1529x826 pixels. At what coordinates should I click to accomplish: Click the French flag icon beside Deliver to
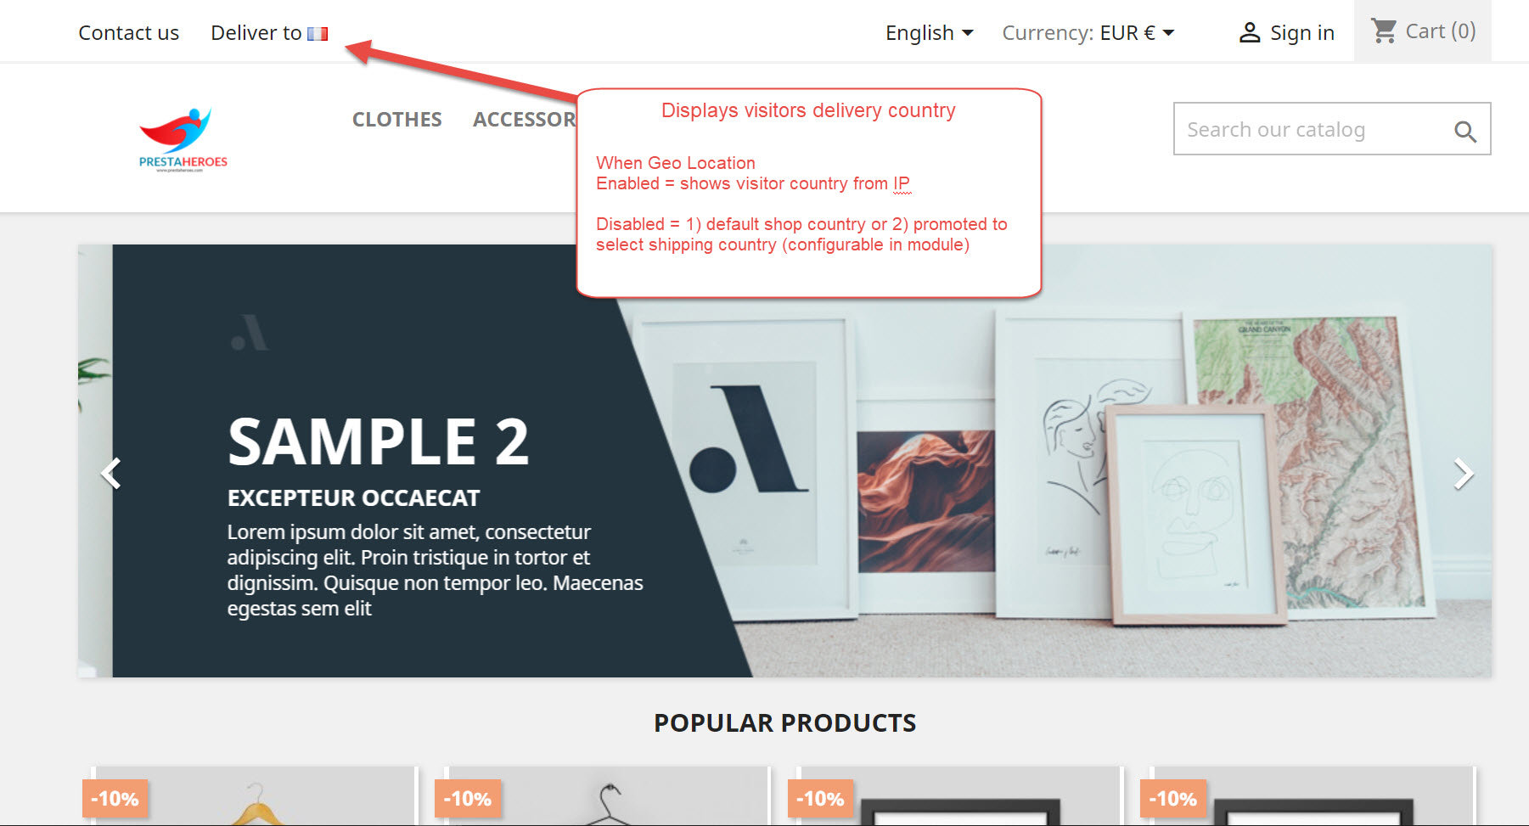pyautogui.click(x=318, y=34)
